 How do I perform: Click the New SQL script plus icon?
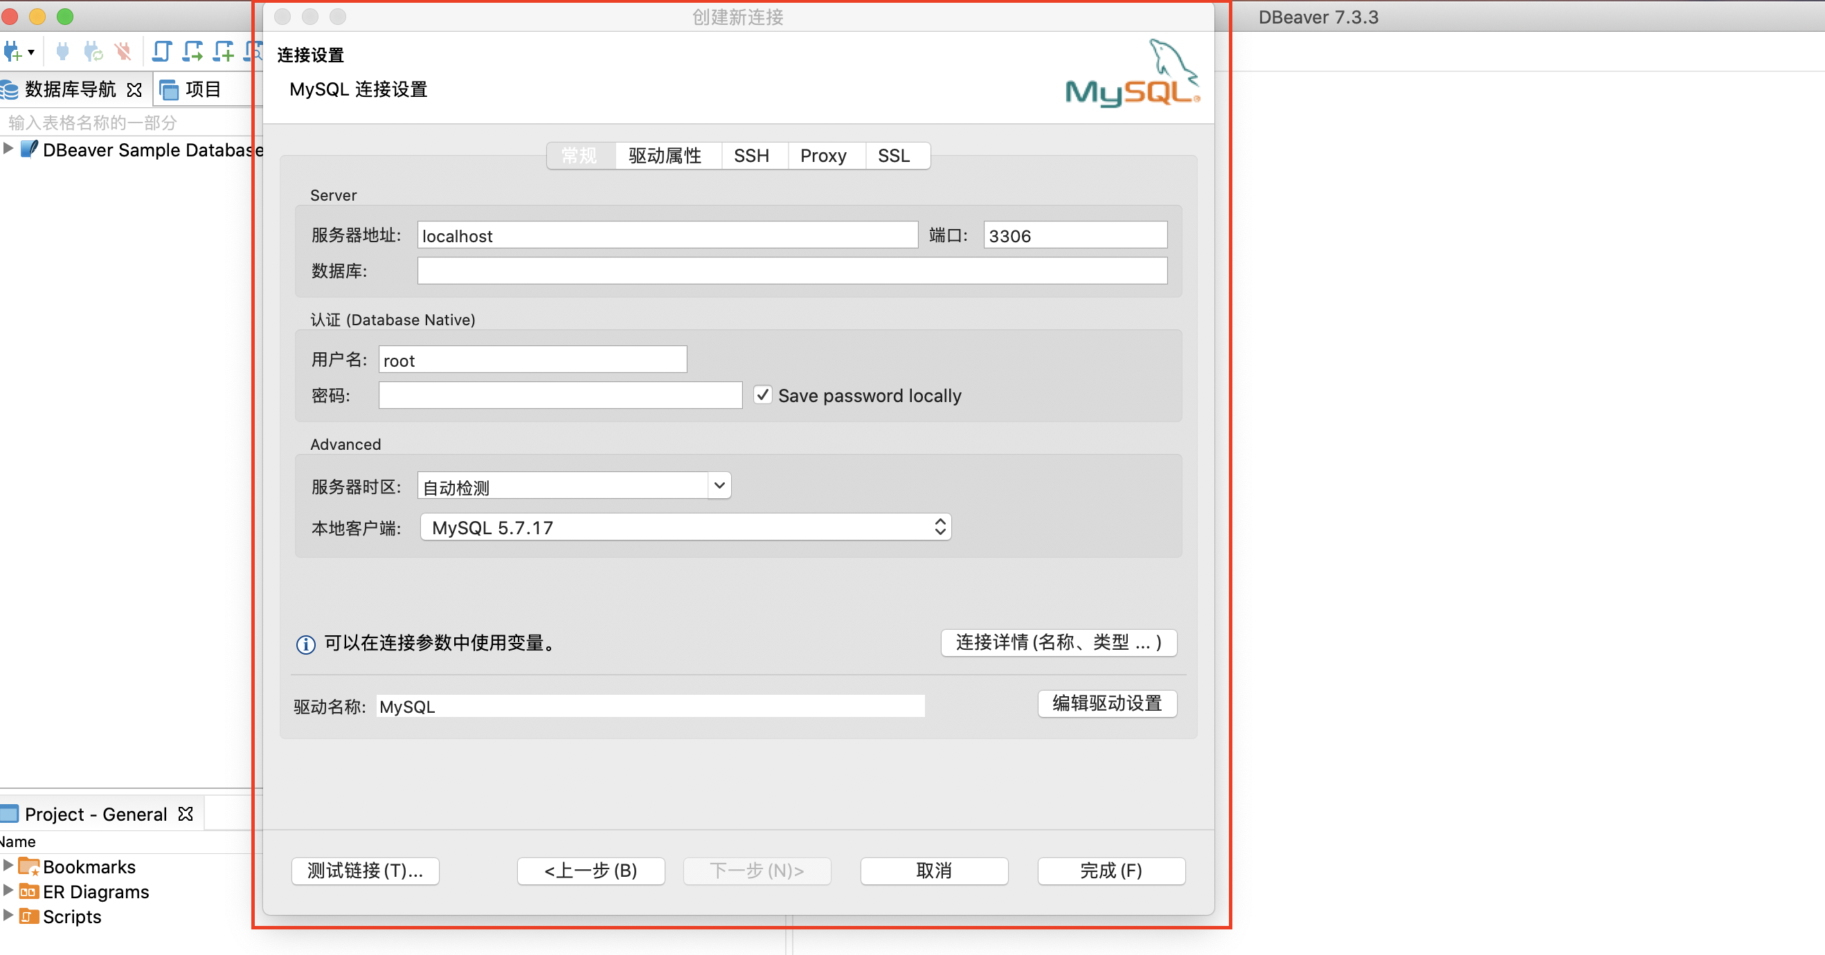click(x=224, y=52)
